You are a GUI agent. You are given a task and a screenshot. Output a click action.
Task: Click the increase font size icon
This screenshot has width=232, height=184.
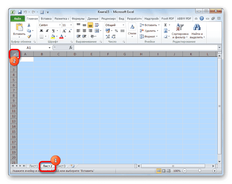coord(64,30)
